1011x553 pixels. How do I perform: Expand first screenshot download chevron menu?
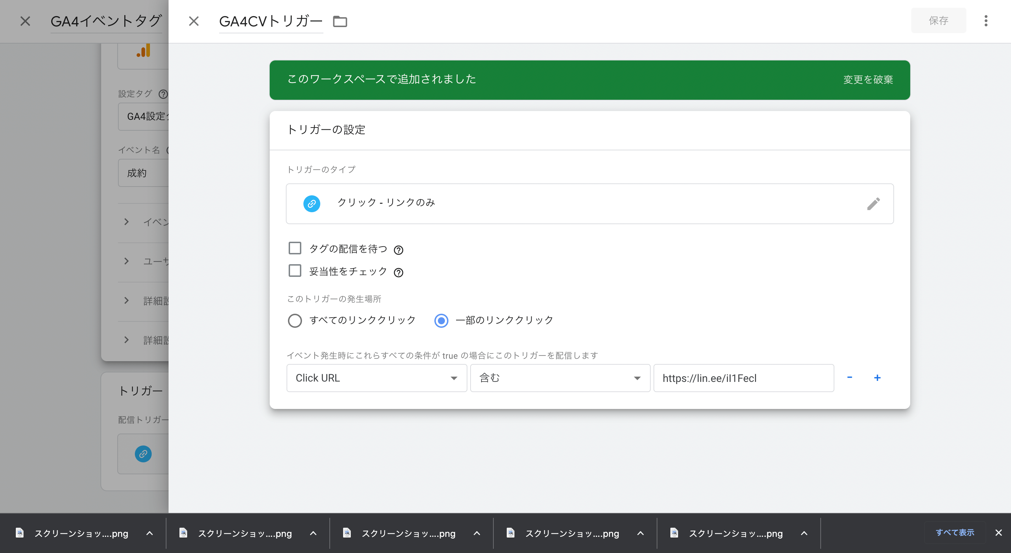point(150,533)
